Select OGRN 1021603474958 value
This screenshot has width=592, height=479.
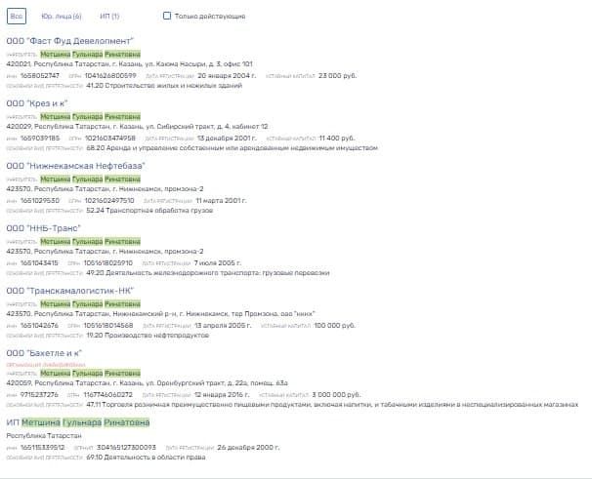[x=110, y=139]
